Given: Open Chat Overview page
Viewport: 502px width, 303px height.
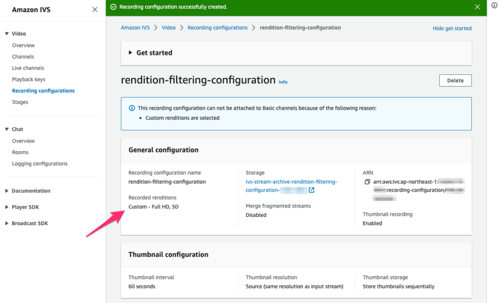Looking at the screenshot, I should 24,141.
